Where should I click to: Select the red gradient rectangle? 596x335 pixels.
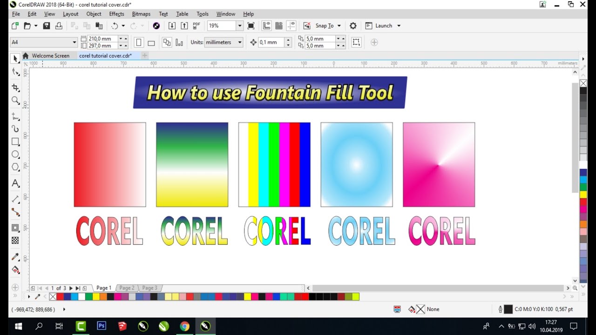click(110, 165)
